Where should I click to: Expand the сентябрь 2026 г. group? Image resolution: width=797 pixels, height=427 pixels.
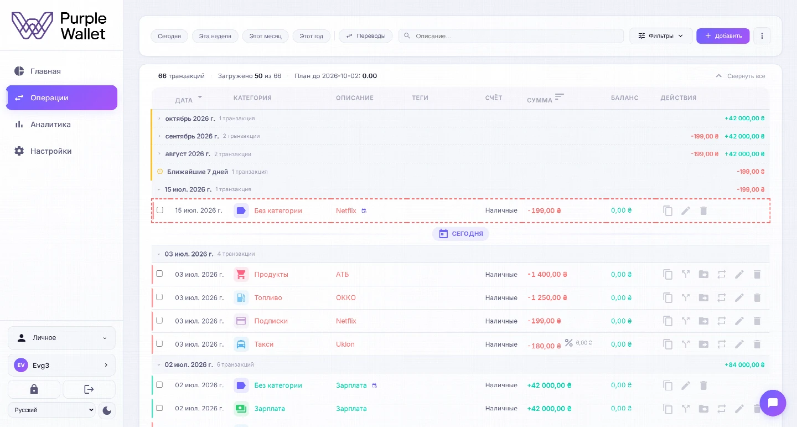[159, 136]
